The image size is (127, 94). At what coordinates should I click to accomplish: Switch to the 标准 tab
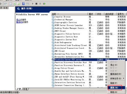(25, 89)
